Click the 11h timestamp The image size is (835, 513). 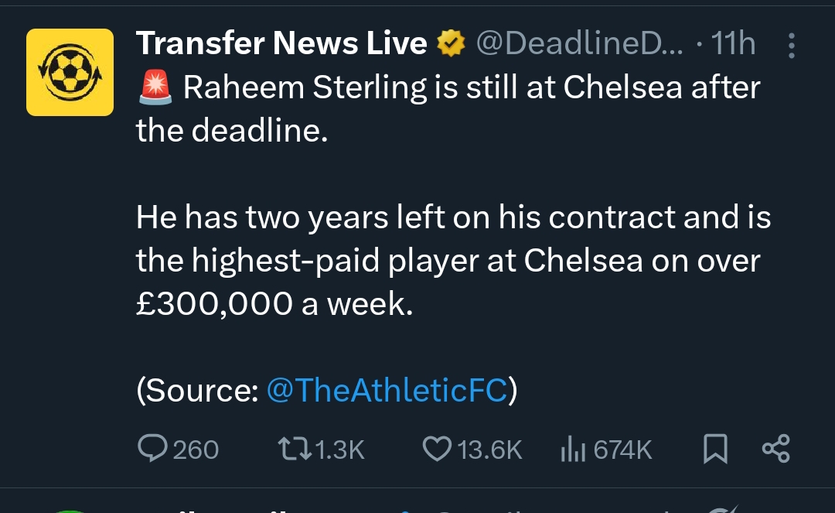[x=733, y=44]
